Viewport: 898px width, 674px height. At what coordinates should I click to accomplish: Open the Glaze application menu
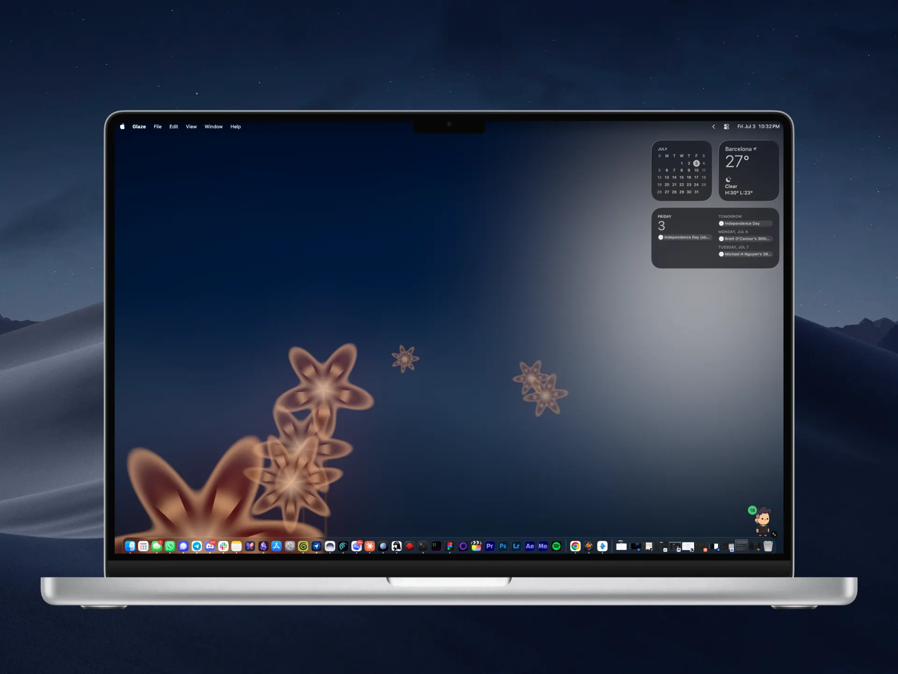tap(139, 126)
